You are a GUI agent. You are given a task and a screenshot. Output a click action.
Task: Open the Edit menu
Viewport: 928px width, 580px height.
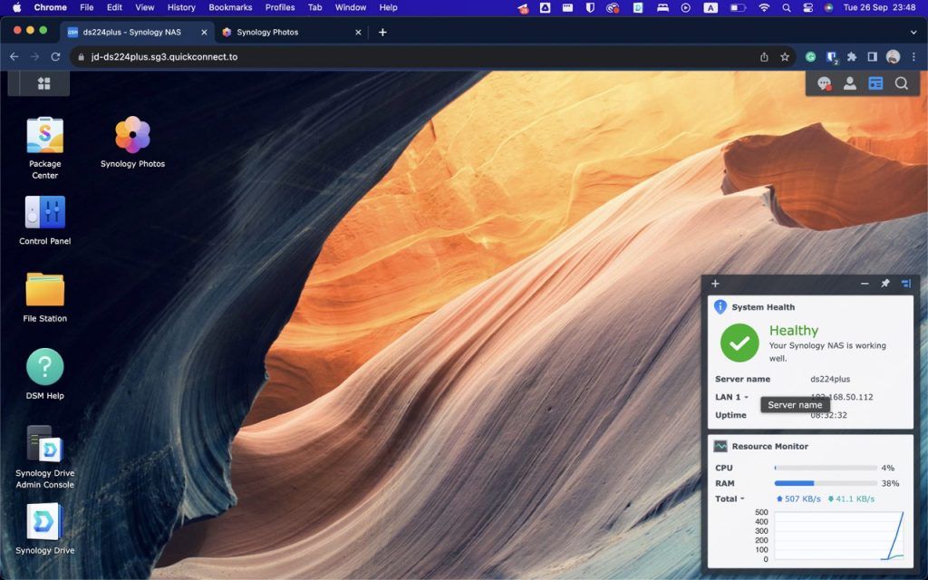114,7
